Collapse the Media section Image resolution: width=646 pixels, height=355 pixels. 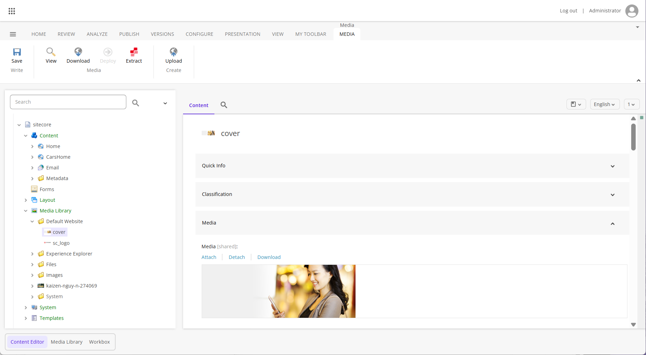[x=613, y=223]
